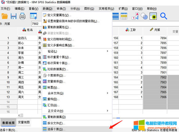The height and width of the screenshot is (132, 179).
Task: Click the save data disk icon
Action: coord(14,16)
